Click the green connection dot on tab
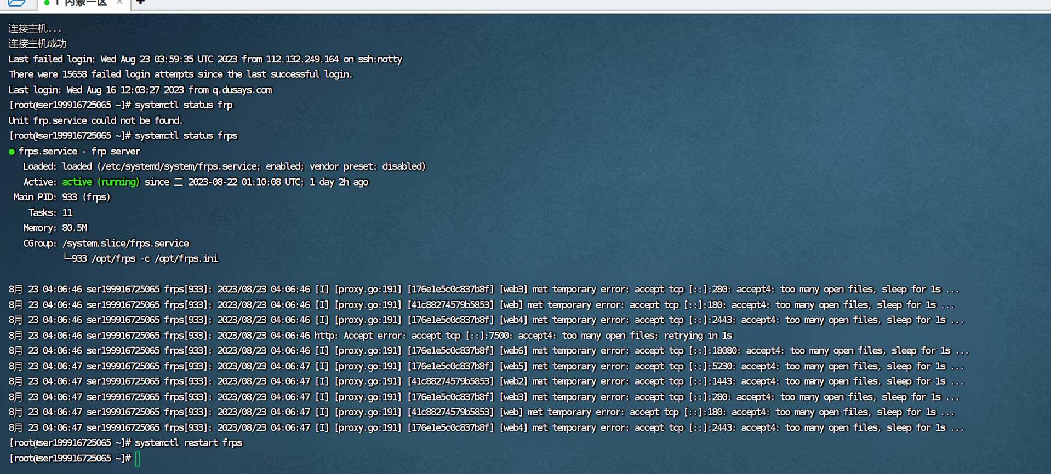 47,3
